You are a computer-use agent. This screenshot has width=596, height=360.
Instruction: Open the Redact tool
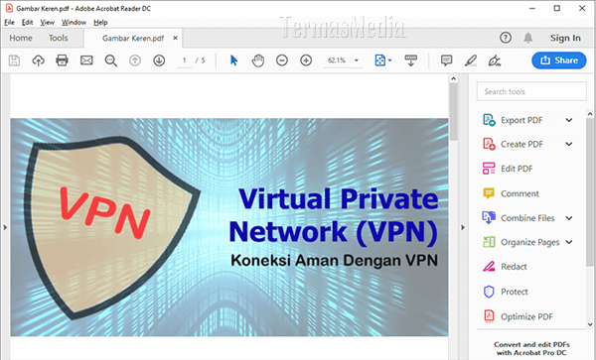(514, 267)
